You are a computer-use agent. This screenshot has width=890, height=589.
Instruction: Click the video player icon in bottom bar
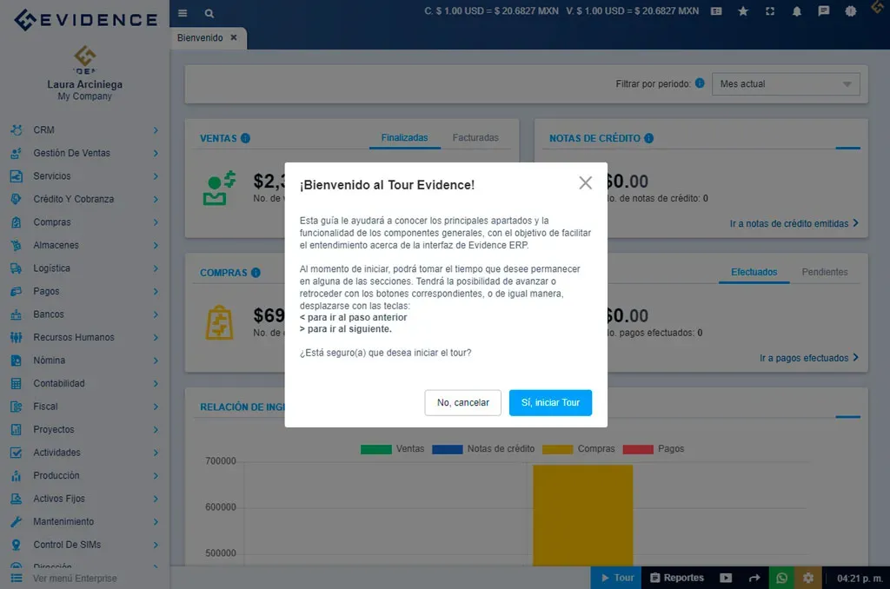(726, 578)
